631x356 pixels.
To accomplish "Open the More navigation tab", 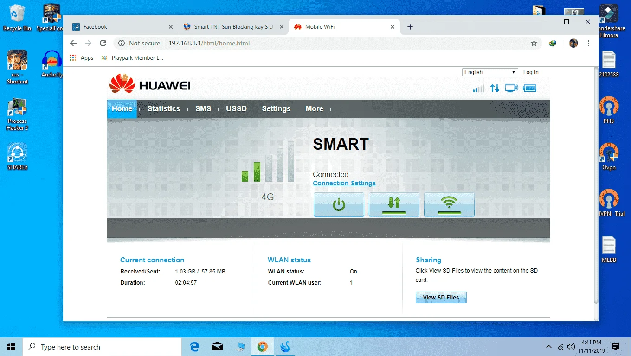I will [315, 109].
